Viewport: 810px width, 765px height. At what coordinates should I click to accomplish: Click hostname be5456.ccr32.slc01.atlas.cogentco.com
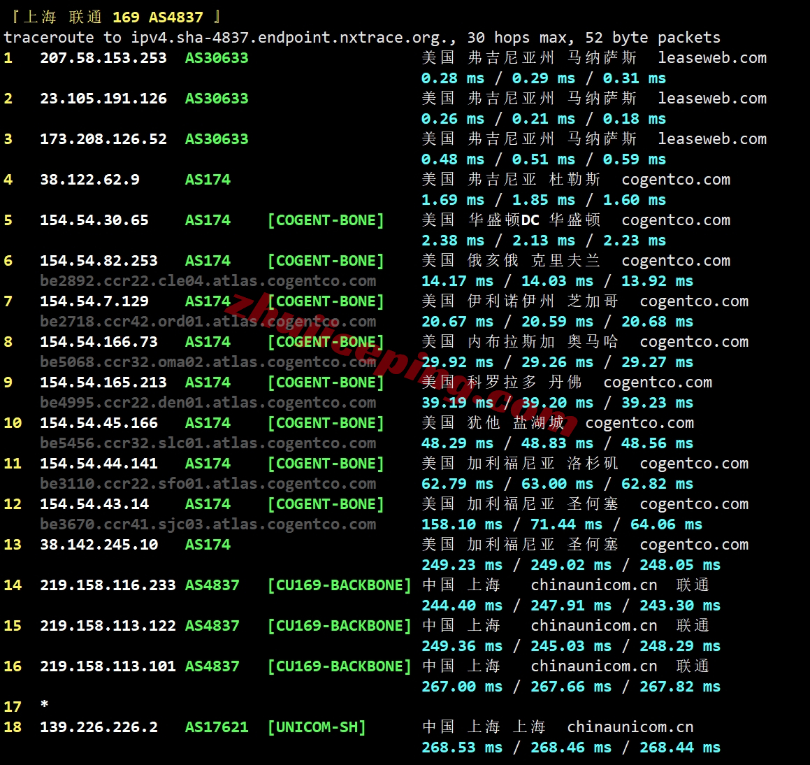point(208,443)
